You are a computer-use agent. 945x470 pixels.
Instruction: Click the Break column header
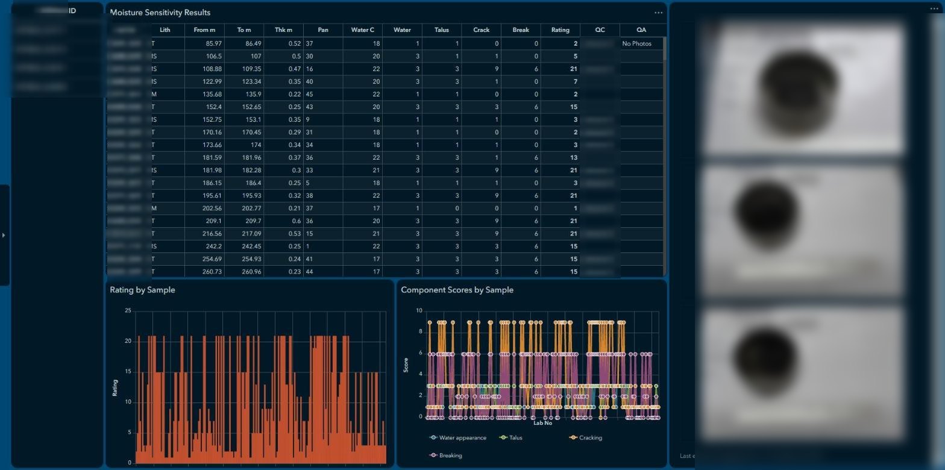click(x=521, y=30)
